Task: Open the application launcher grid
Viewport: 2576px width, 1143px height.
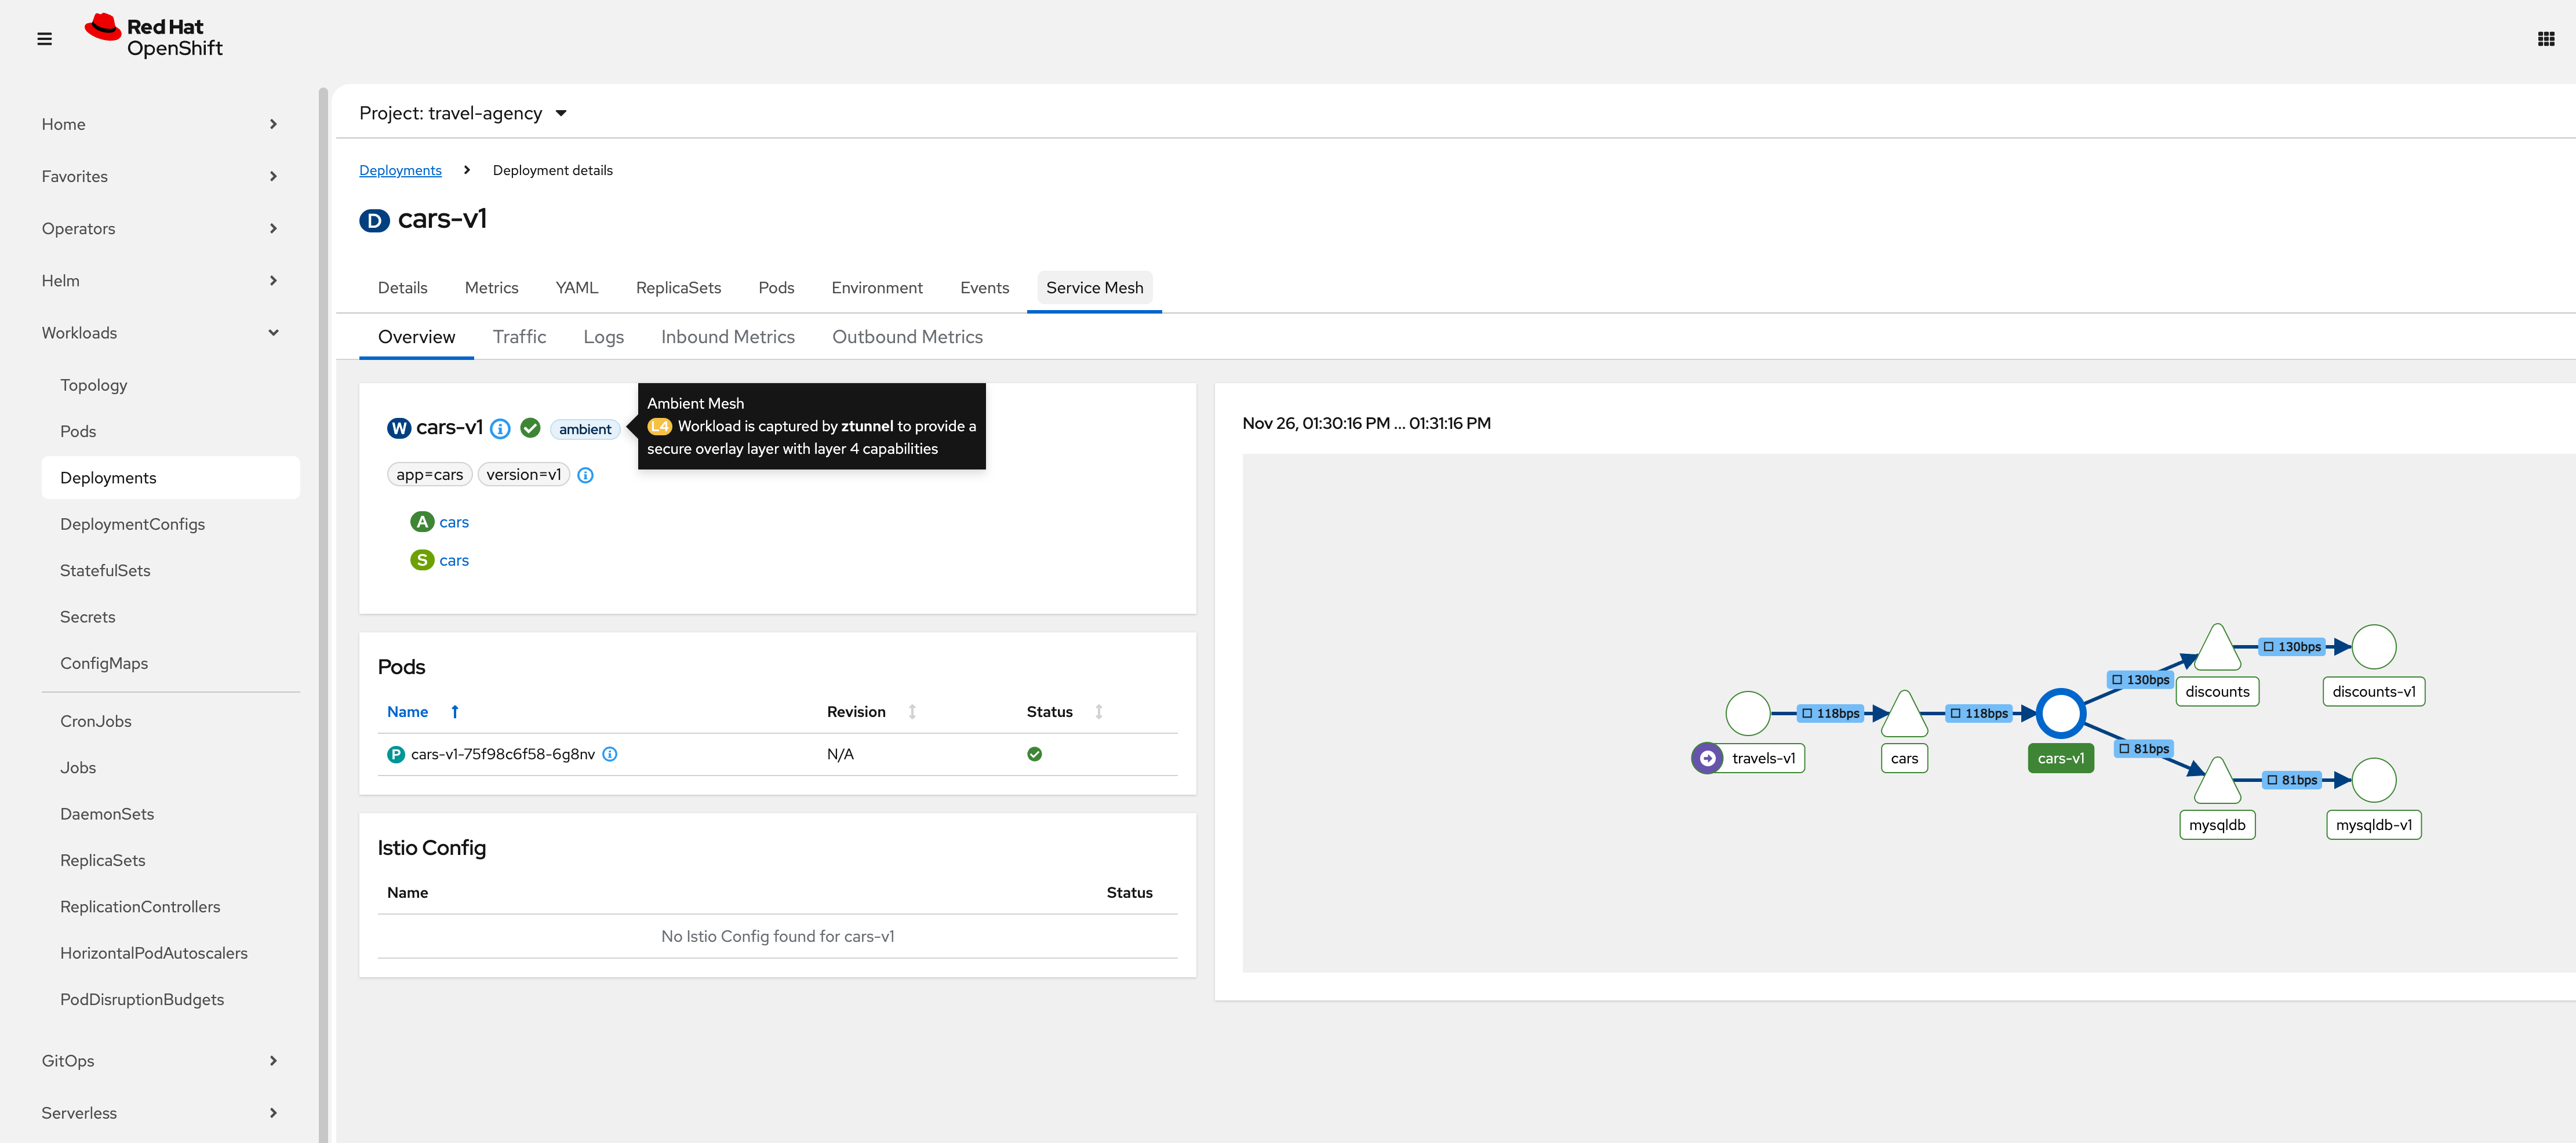Action: coord(2545,38)
